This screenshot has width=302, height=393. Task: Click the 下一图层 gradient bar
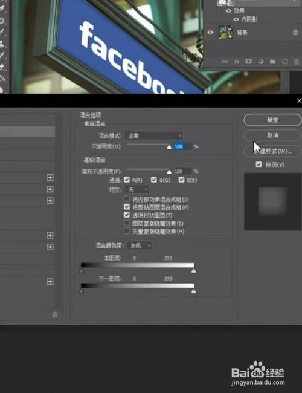138,286
